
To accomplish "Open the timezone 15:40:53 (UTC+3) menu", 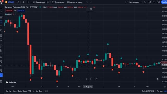I will [148, 91].
